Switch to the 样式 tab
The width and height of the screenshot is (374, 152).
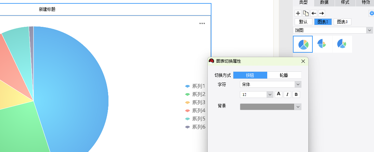click(x=345, y=3)
